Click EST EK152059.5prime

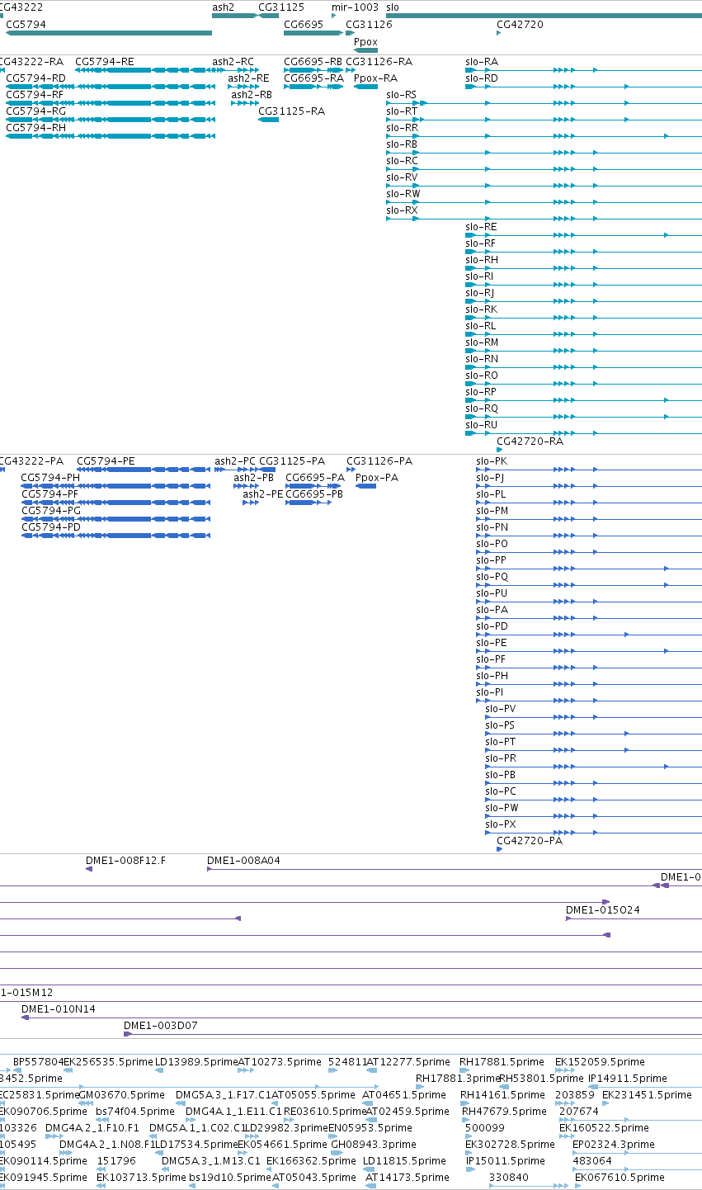pos(600,1062)
